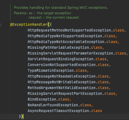
Task: Collapse the @ExceptionHandler fold marker in gutter
Action: pyautogui.click(x=0, y=25)
